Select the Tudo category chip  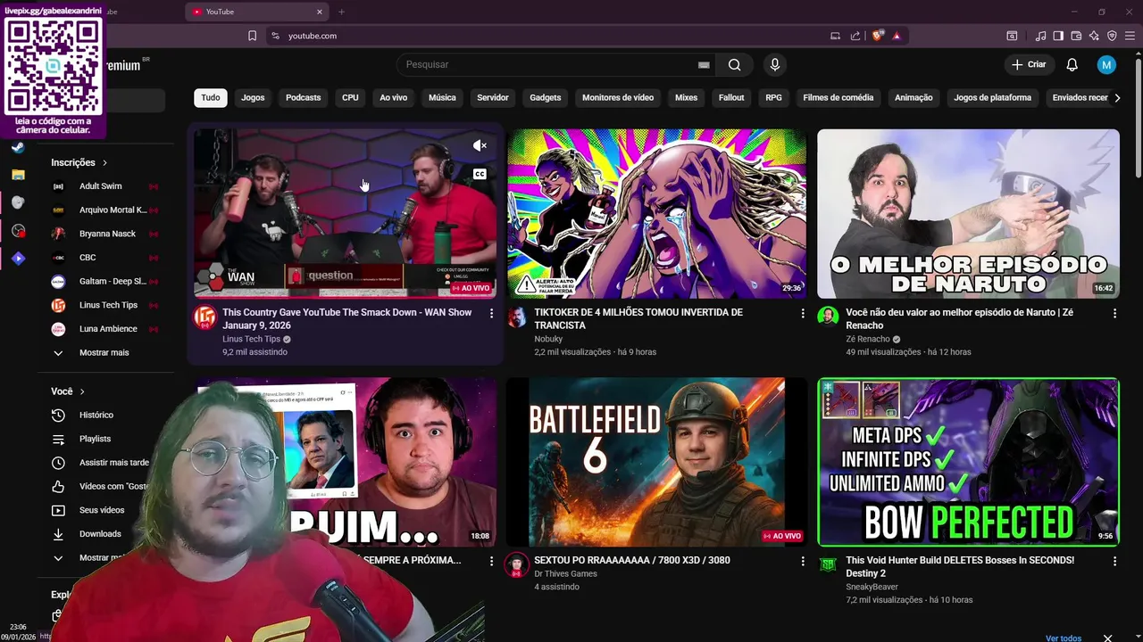coord(211,97)
